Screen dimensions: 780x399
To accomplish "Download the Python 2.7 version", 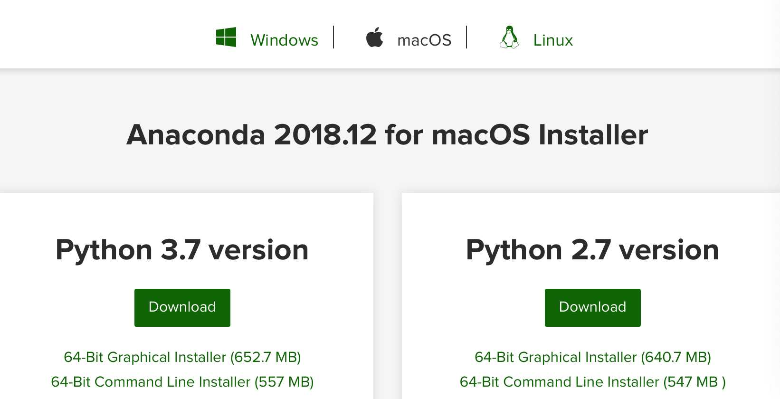I will coord(592,307).
